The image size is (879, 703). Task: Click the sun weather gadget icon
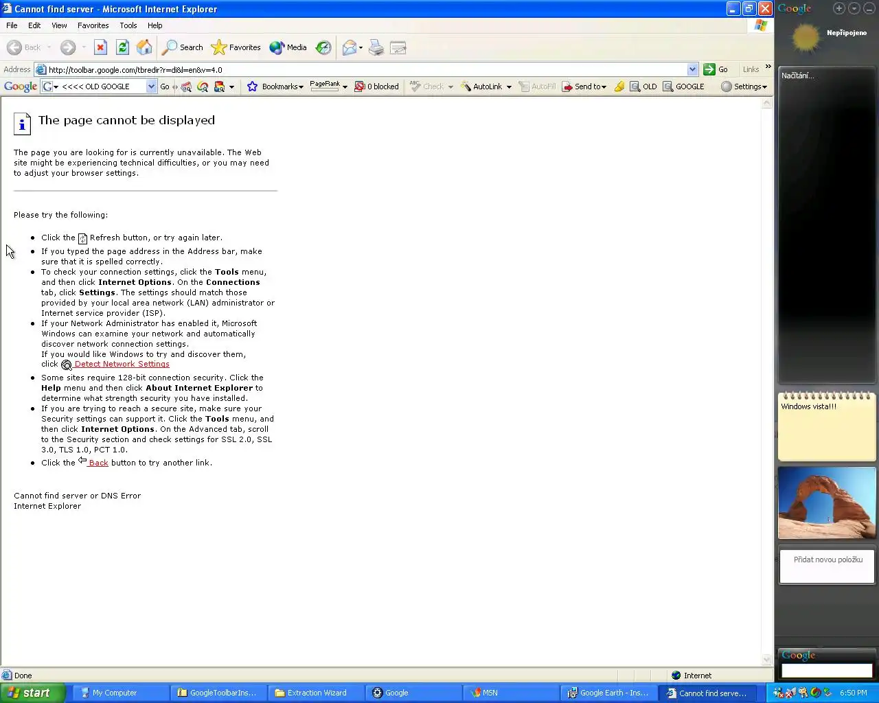tap(806, 38)
